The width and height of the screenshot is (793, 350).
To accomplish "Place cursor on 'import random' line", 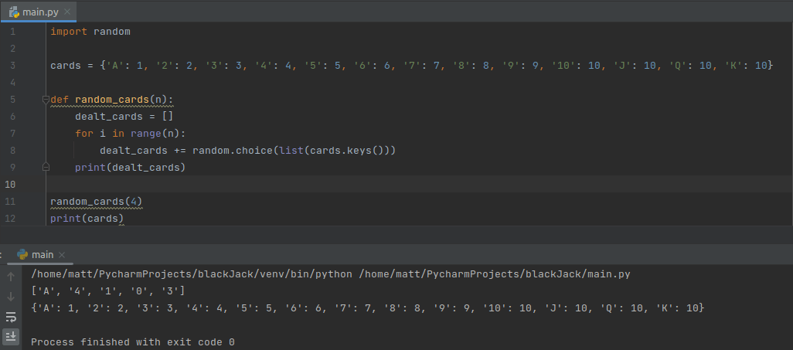I will click(x=90, y=32).
